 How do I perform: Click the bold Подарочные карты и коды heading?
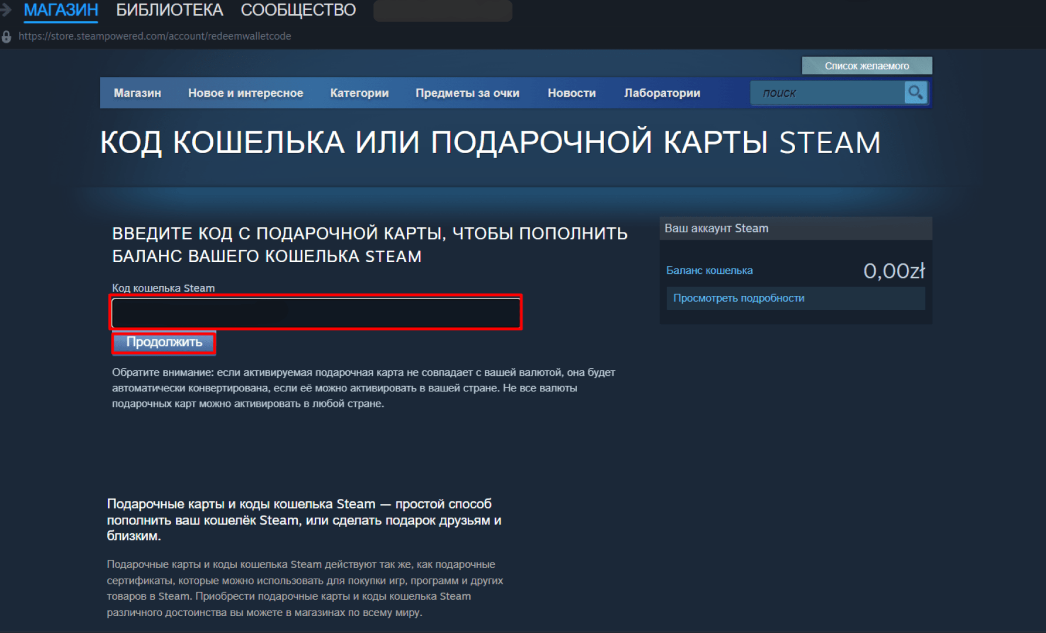pos(304,520)
